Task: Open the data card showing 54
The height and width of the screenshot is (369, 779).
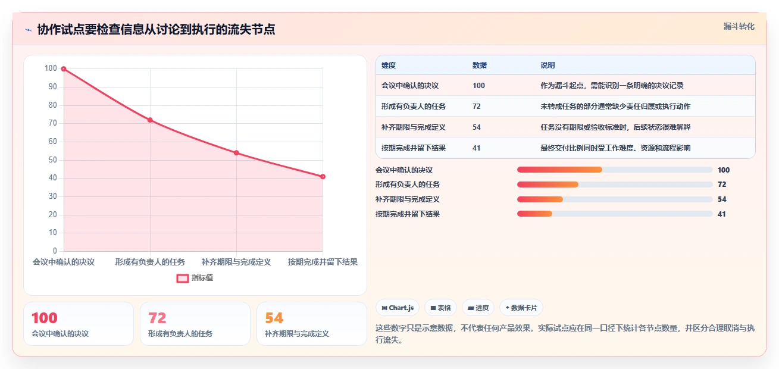Action: click(x=312, y=324)
